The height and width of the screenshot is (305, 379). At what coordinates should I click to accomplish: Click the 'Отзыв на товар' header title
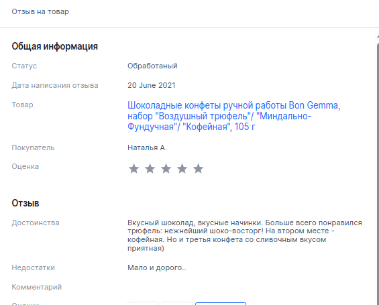coord(40,11)
